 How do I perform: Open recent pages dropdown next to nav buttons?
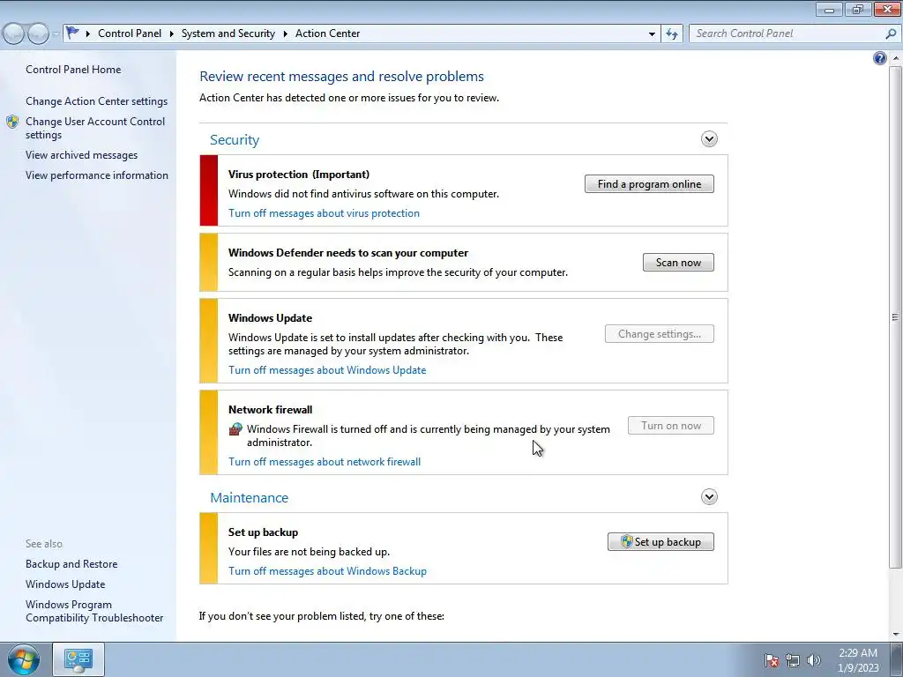click(56, 34)
